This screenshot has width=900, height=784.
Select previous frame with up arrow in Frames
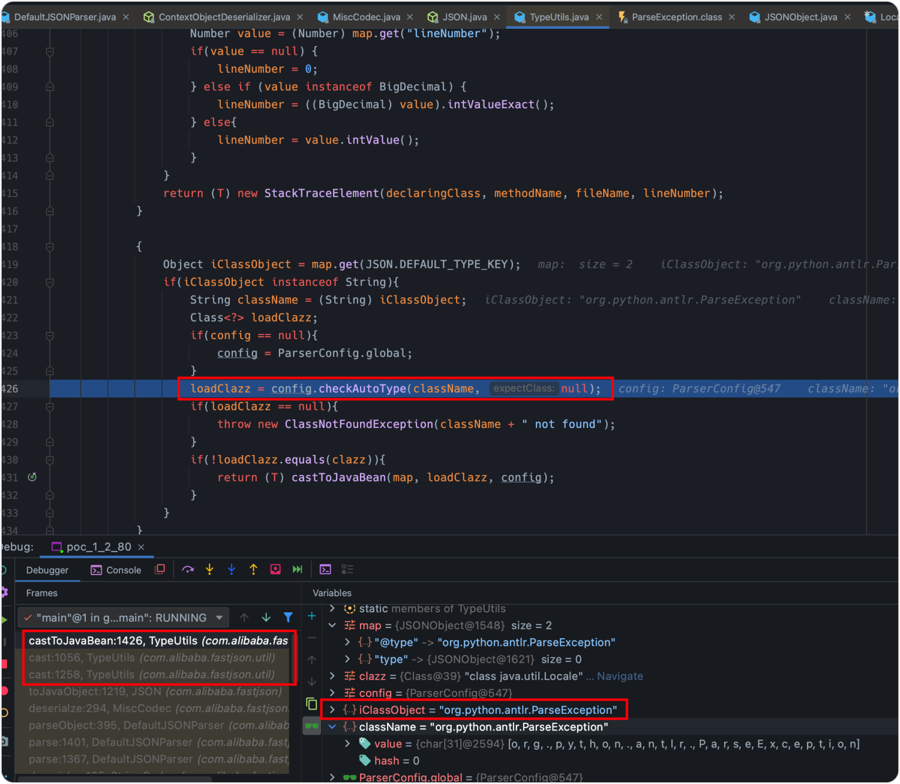244,617
